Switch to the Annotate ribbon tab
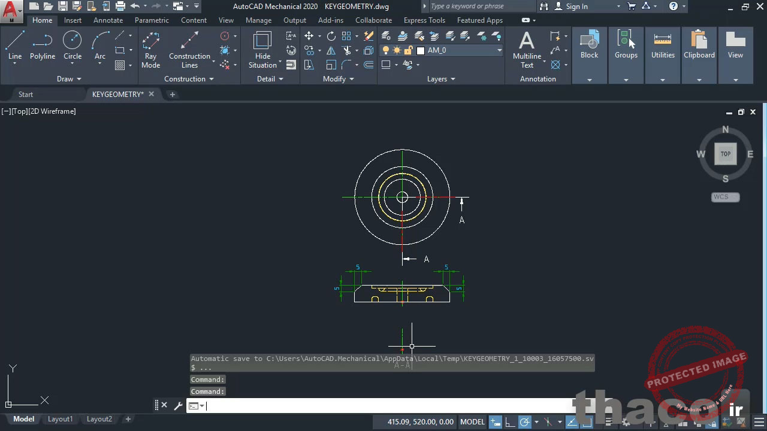The width and height of the screenshot is (767, 431). (x=108, y=20)
